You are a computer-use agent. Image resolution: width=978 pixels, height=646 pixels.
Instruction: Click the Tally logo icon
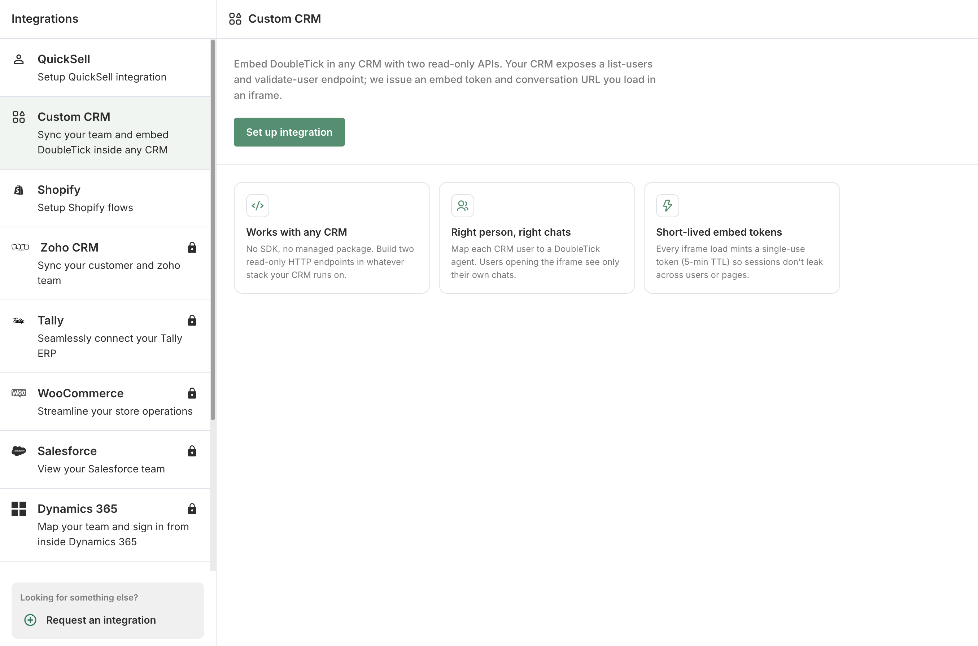click(x=18, y=320)
